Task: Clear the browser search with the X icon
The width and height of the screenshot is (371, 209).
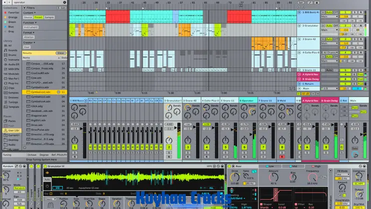Action: [64, 2]
